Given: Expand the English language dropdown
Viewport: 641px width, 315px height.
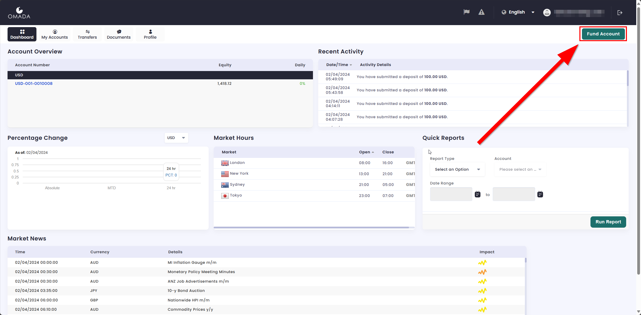Looking at the screenshot, I should [x=533, y=12].
